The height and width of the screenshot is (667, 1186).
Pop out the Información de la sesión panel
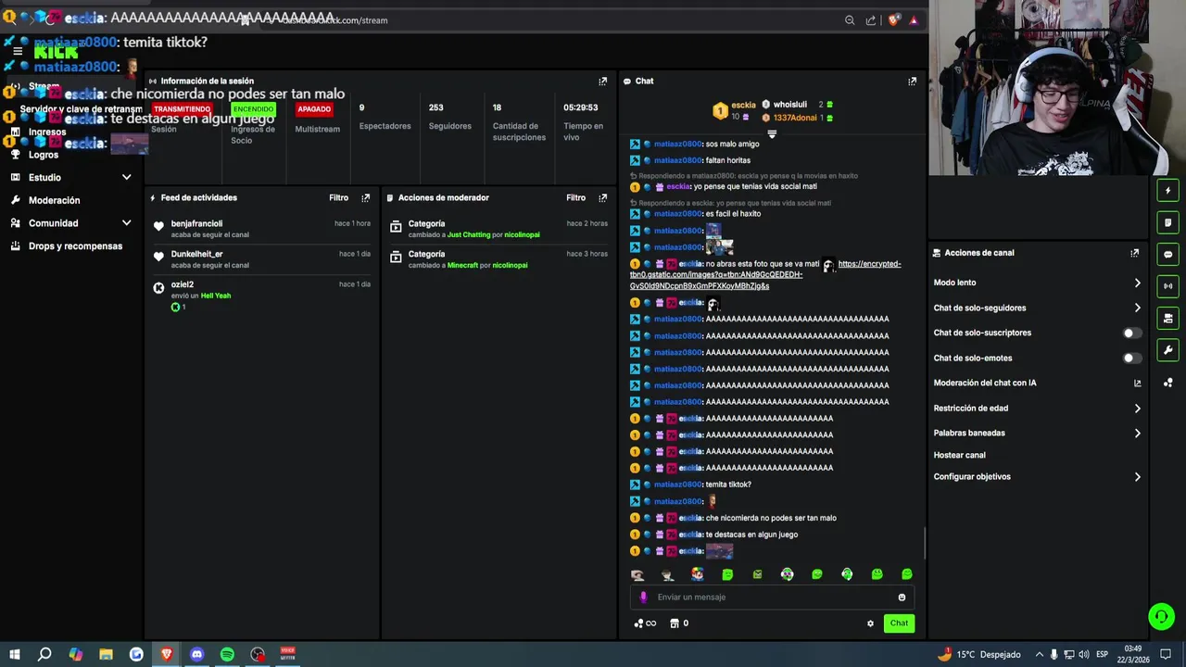pos(602,82)
